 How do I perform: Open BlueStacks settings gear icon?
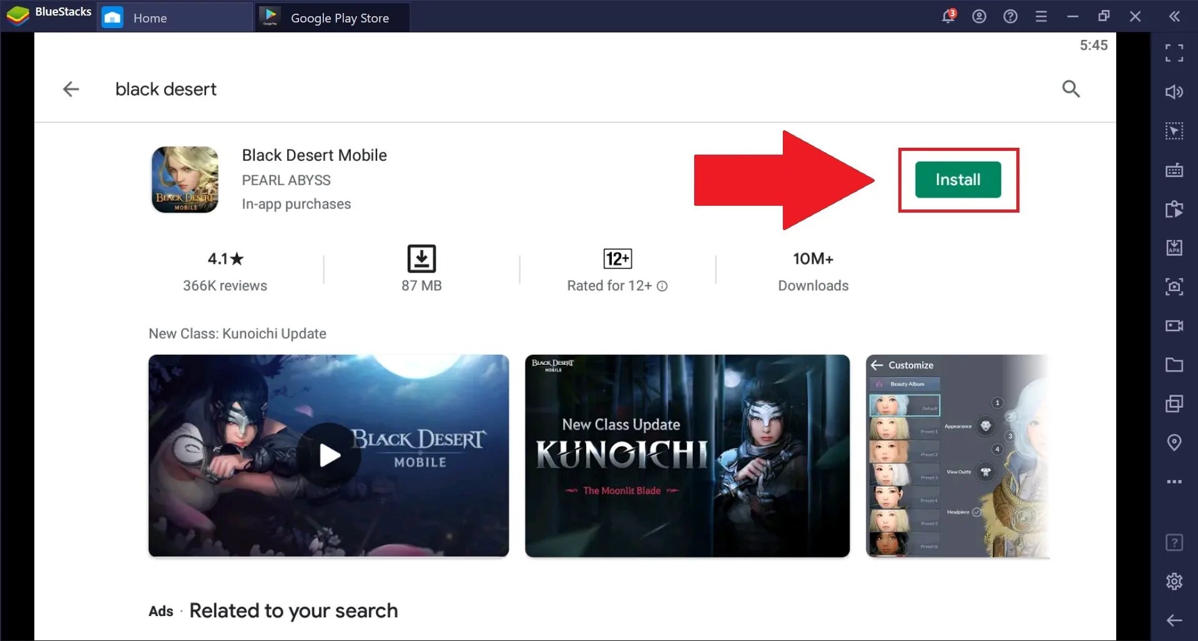1174,581
